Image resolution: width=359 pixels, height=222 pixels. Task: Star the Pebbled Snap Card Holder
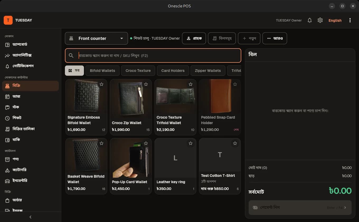(x=235, y=84)
